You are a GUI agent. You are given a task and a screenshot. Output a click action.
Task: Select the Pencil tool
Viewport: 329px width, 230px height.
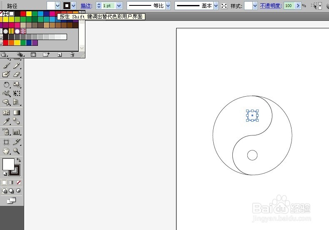[x=17, y=66]
